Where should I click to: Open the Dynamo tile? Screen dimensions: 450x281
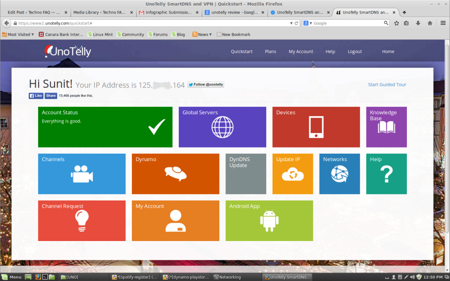point(175,174)
